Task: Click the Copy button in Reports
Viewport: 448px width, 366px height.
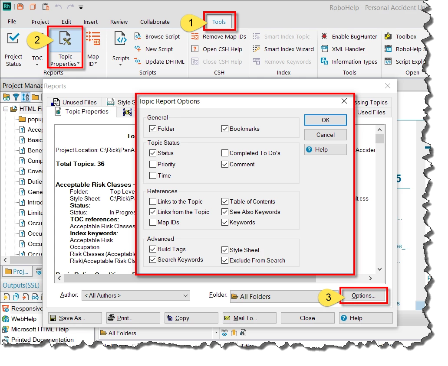Action: [191, 318]
